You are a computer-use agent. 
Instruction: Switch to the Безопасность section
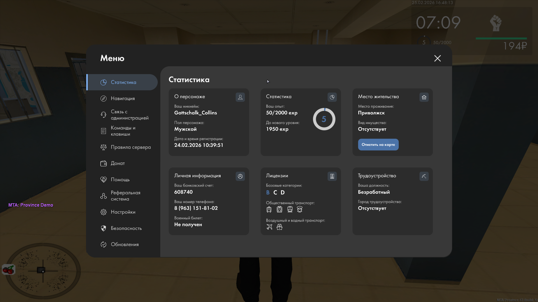click(x=126, y=228)
